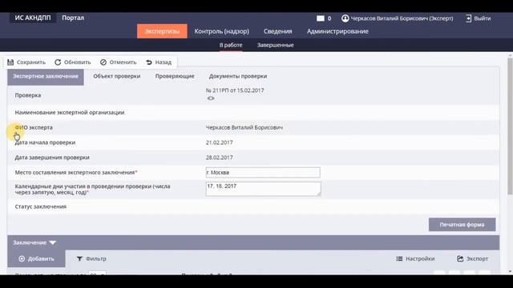The height and width of the screenshot is (288, 513).
Task: Open the Сведения menu
Action: pyautogui.click(x=278, y=31)
